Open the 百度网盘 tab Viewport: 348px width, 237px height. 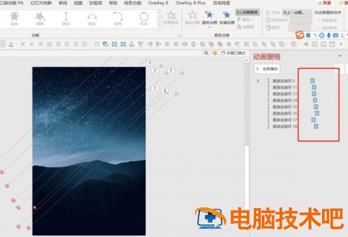221,3
